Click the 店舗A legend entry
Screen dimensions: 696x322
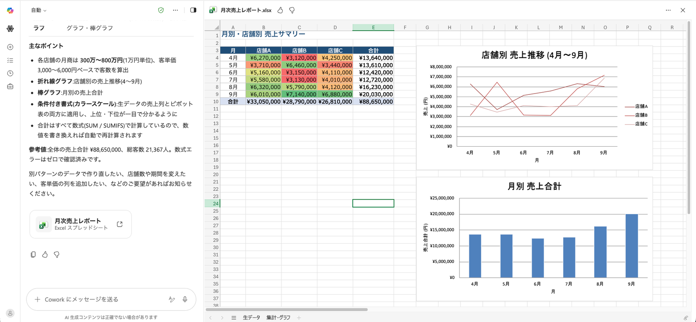[636, 107]
